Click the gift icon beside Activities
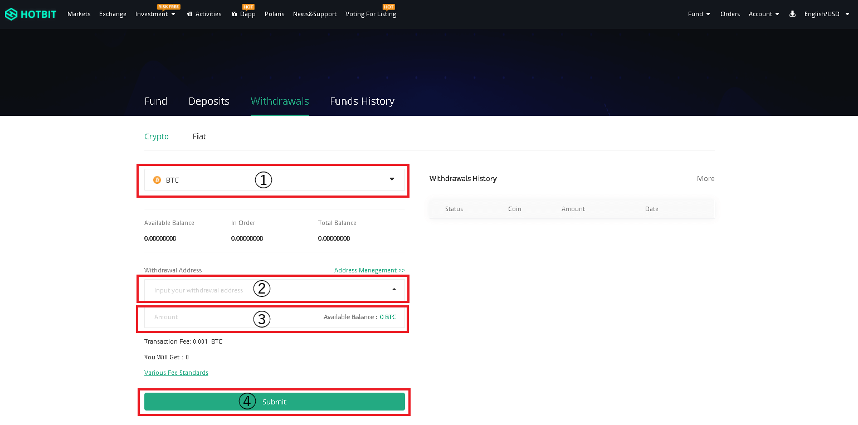 pos(190,14)
